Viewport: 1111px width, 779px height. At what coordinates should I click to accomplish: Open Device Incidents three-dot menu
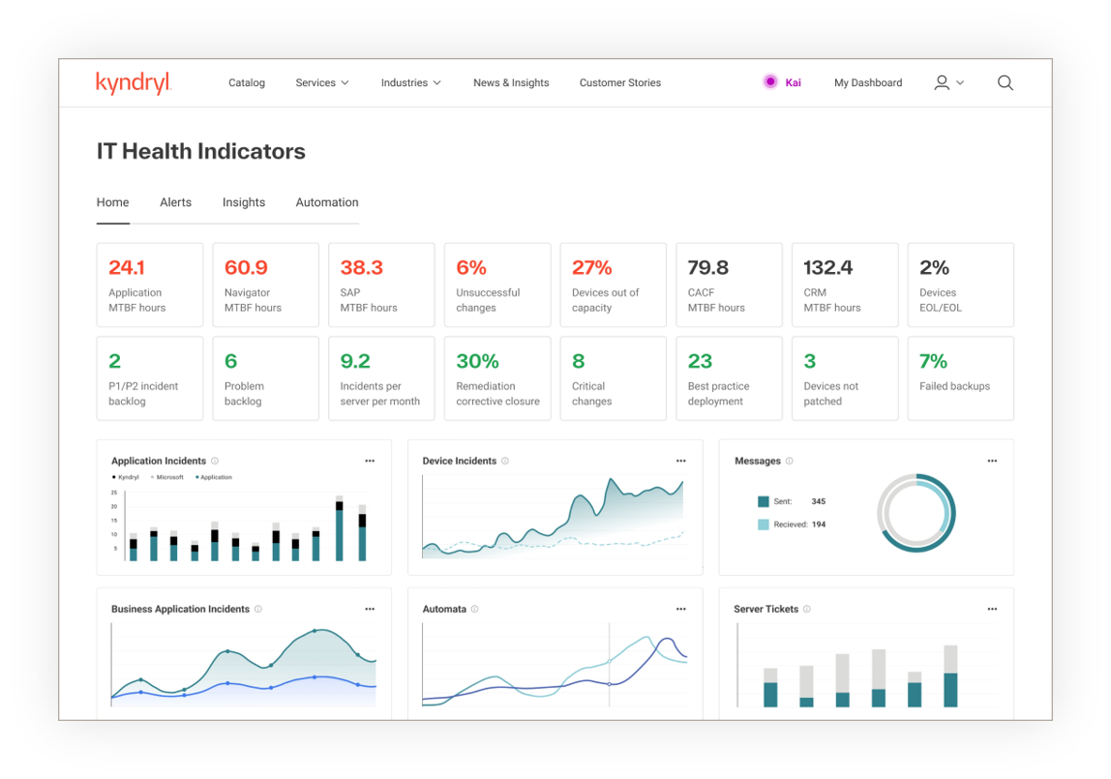[680, 462]
